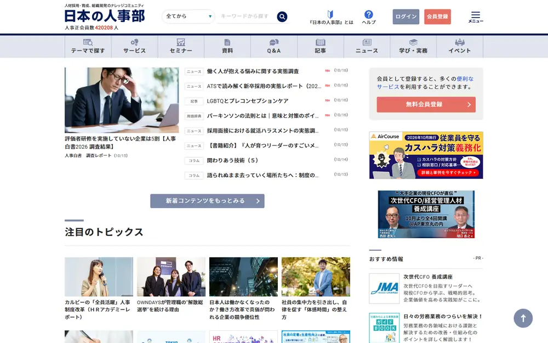Click the 注目のトピックス section heading

coord(104,232)
